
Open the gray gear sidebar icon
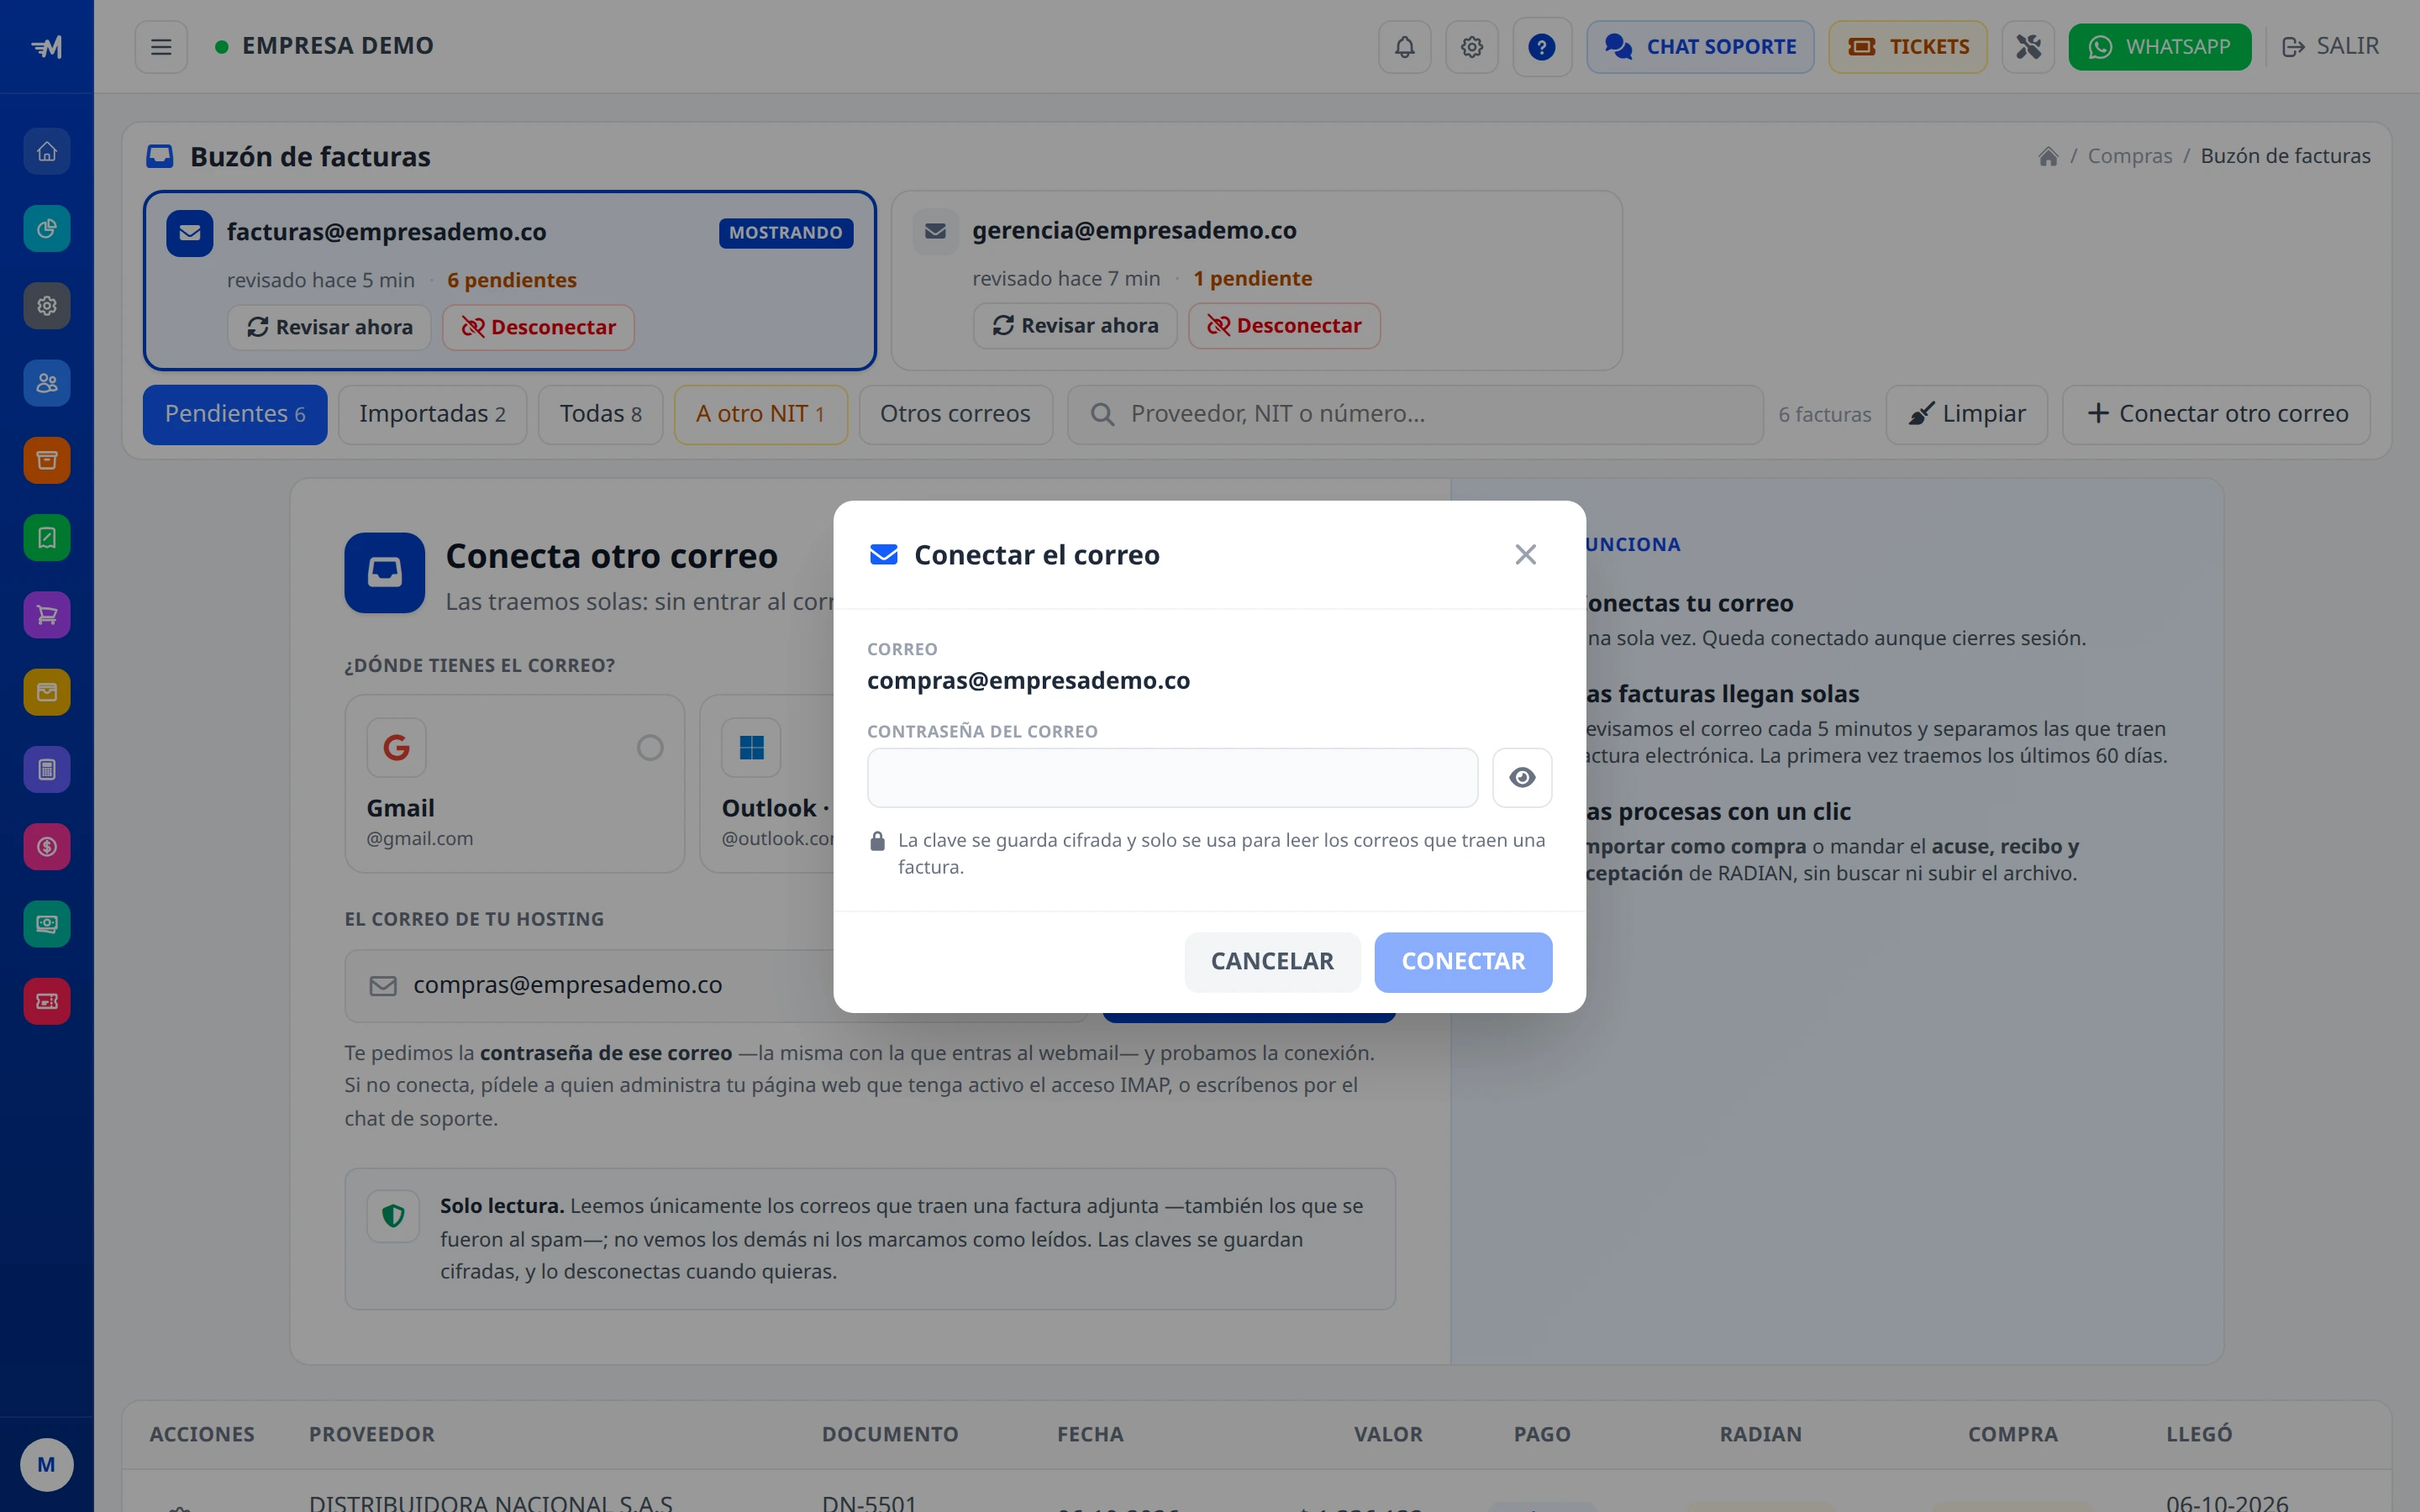click(x=47, y=306)
